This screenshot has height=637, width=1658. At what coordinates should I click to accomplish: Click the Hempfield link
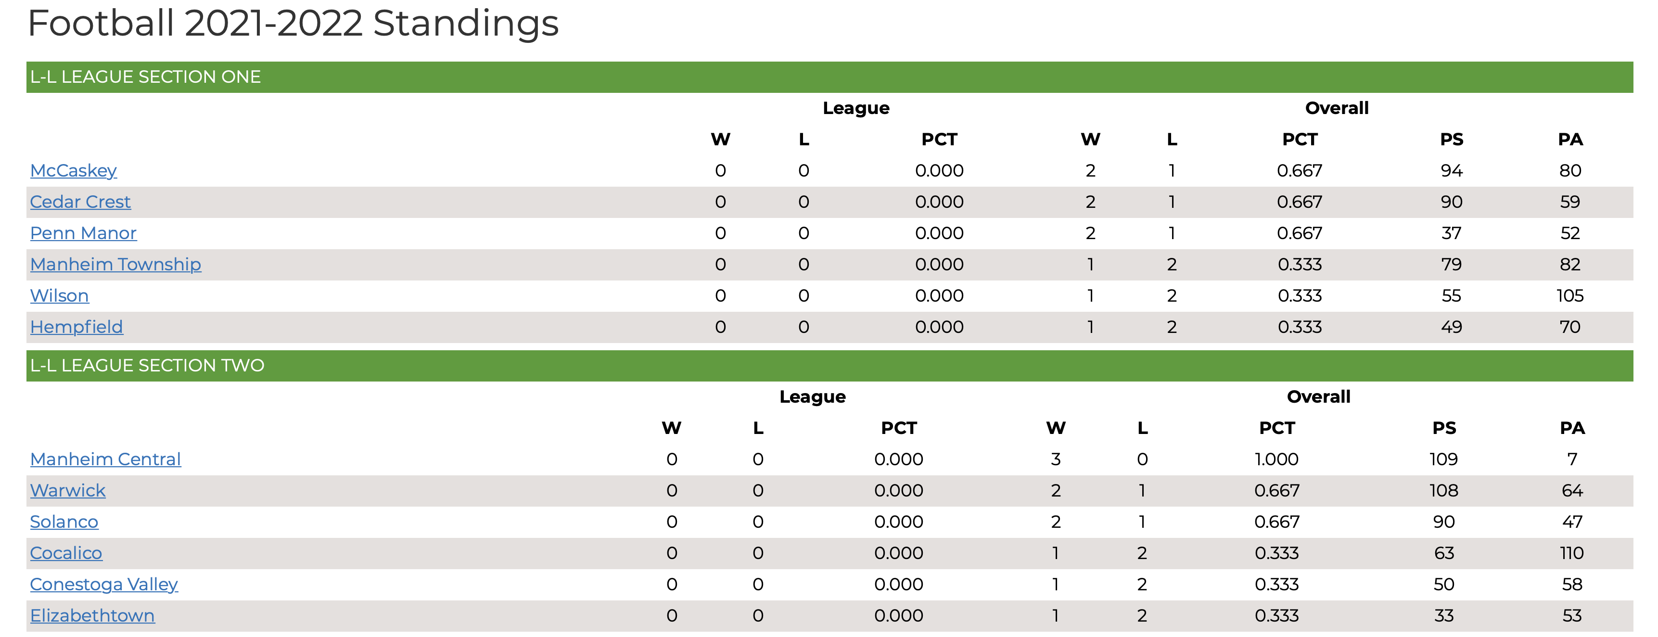click(x=77, y=327)
